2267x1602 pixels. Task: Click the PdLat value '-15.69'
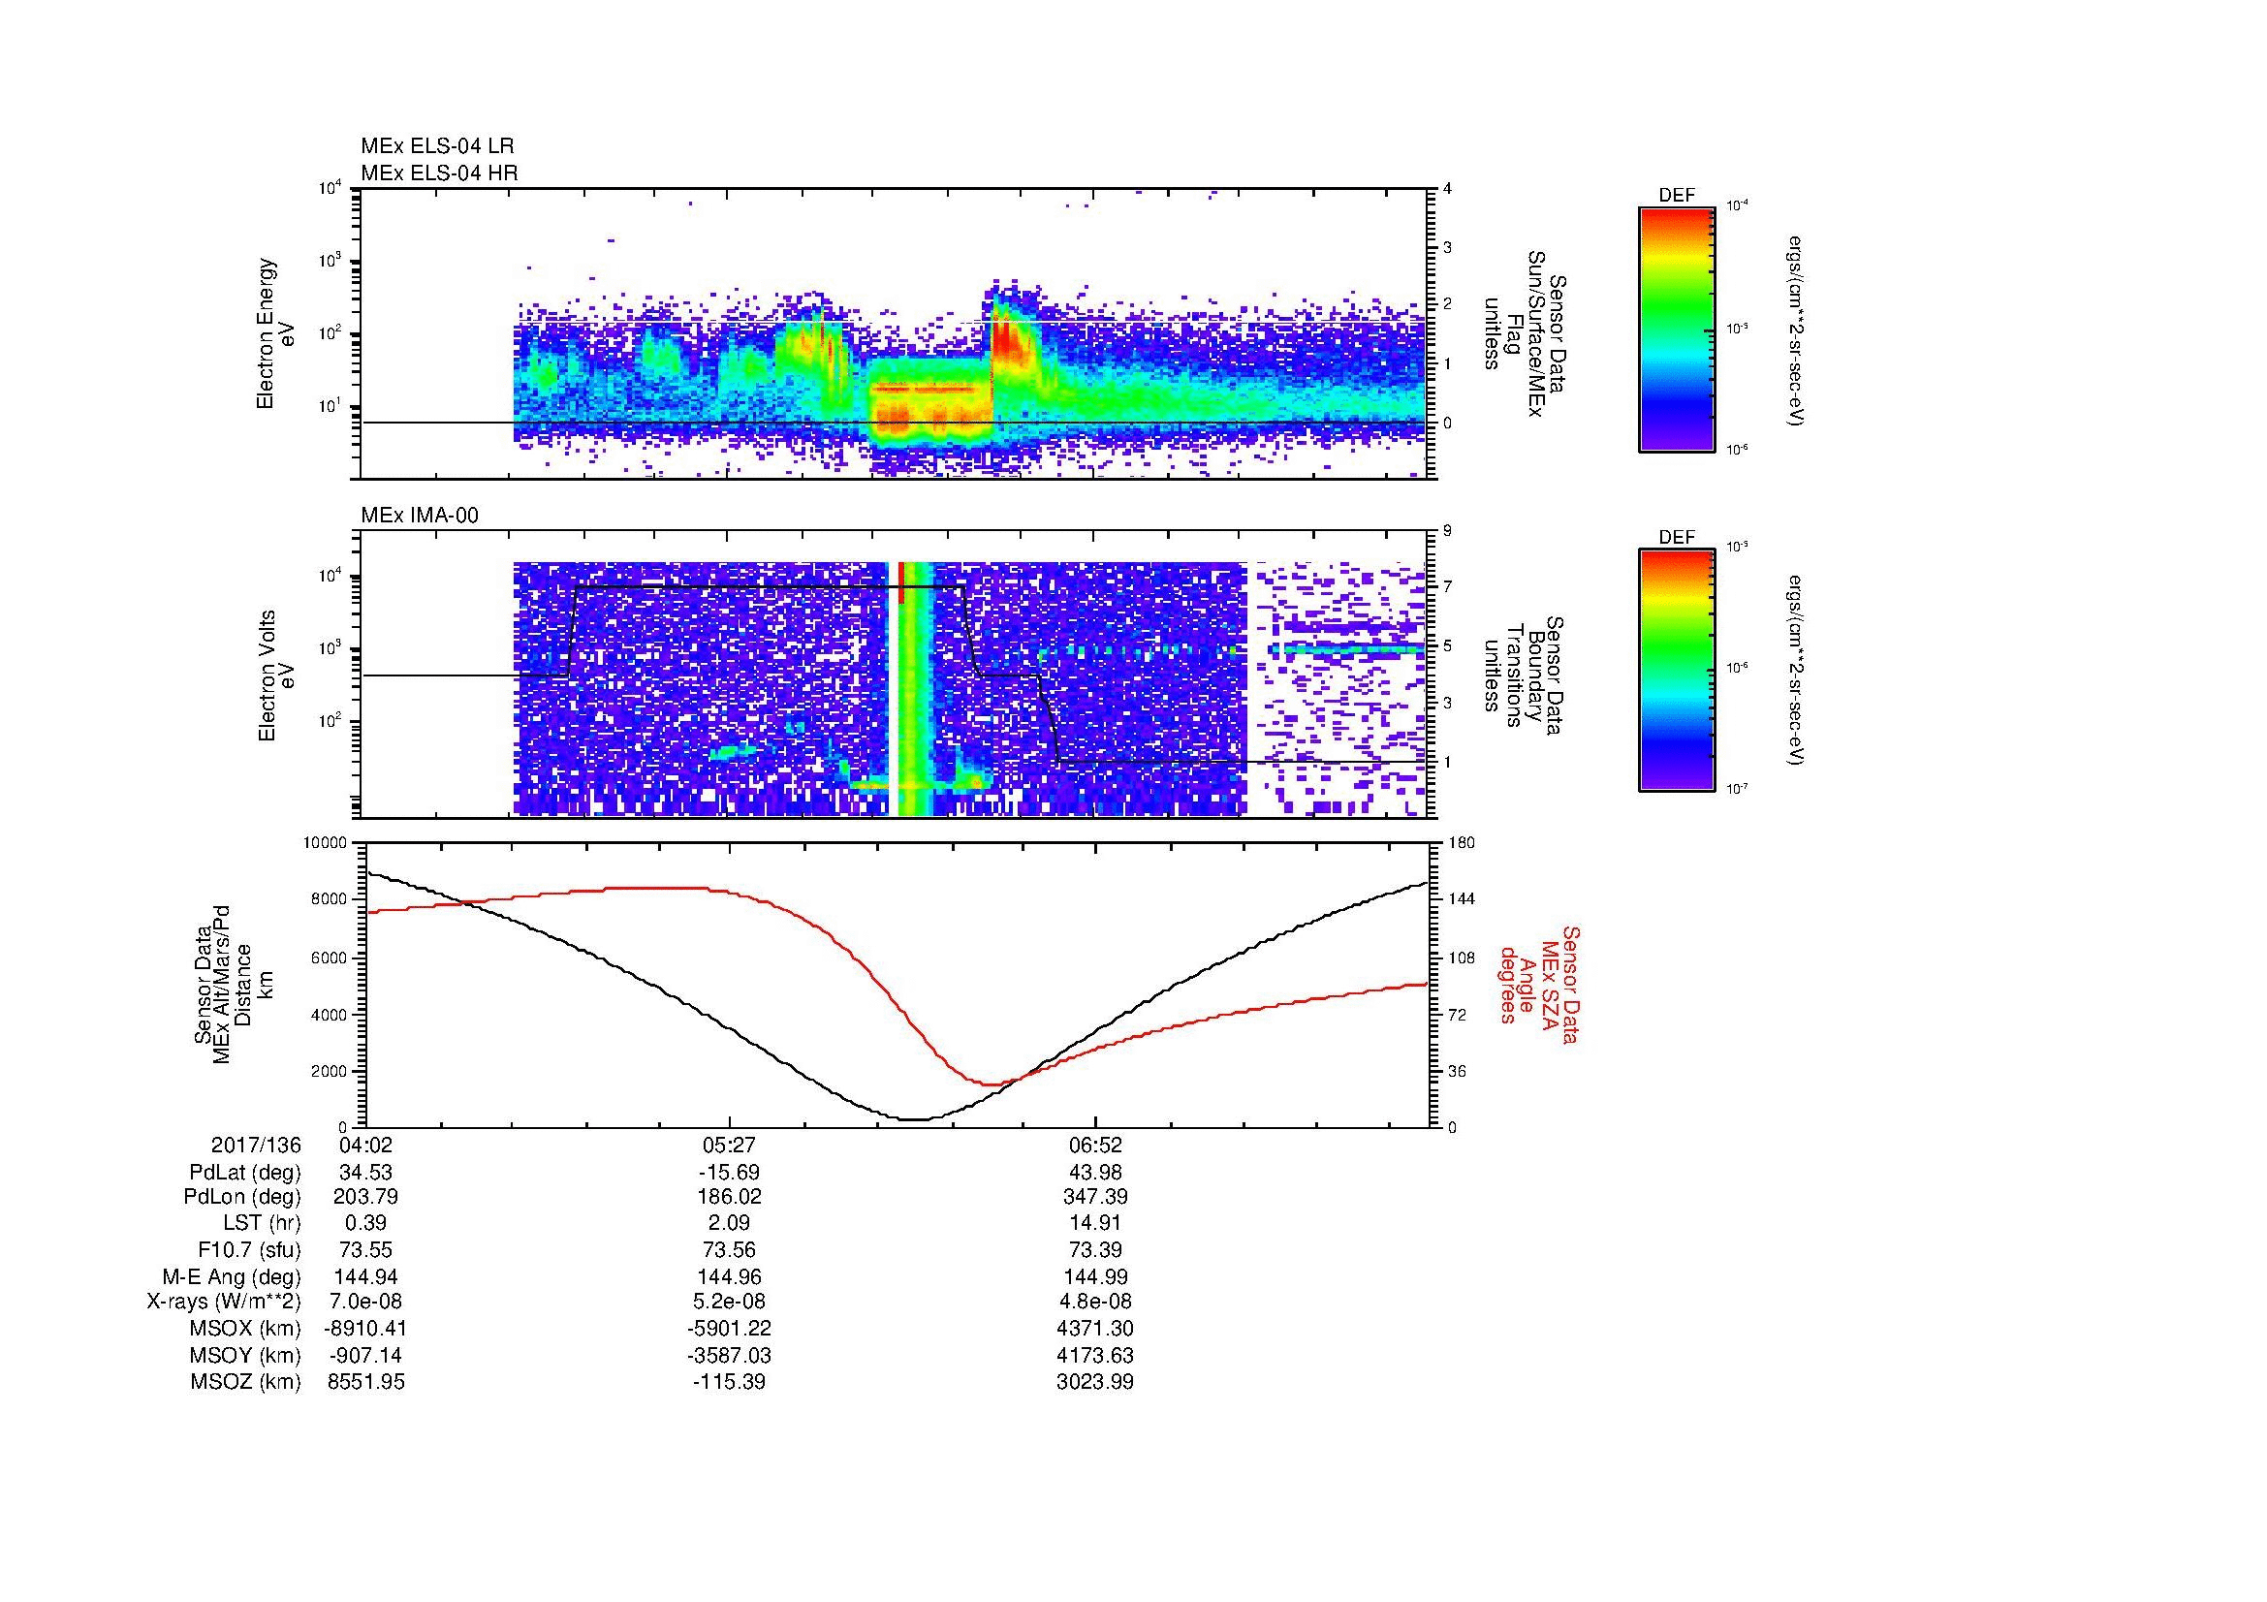point(730,1173)
